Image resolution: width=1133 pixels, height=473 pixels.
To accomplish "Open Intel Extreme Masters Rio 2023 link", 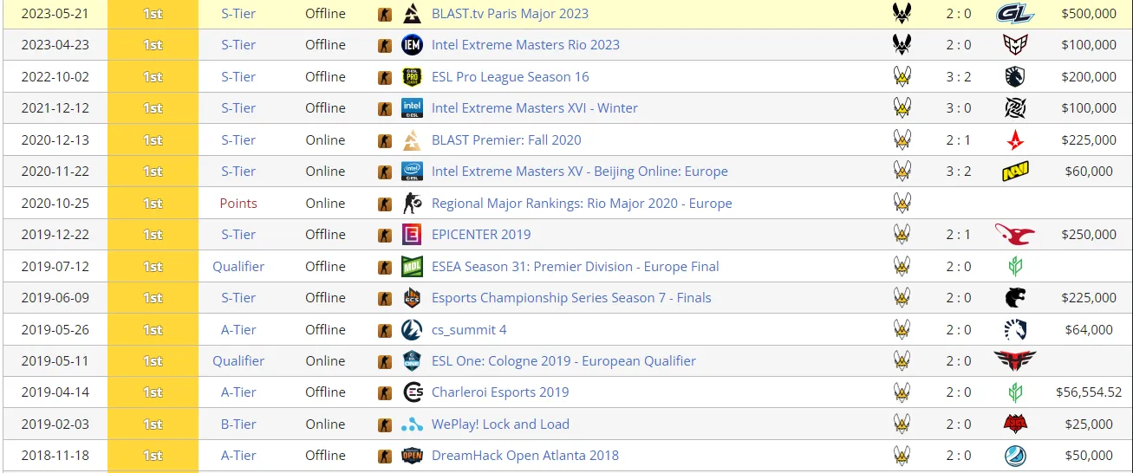I will pyautogui.click(x=525, y=45).
